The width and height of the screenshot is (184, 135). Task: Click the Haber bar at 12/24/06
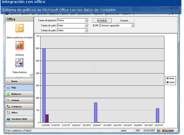coord(47,119)
